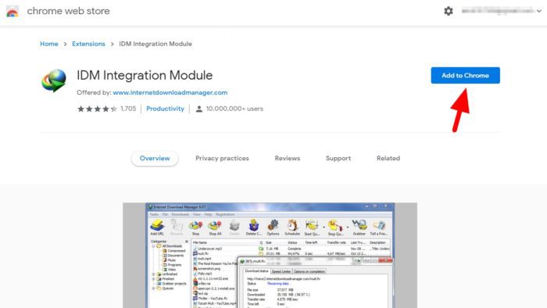Click the IDM Integration Module extension icon
The width and height of the screenshot is (547, 308).
[54, 81]
